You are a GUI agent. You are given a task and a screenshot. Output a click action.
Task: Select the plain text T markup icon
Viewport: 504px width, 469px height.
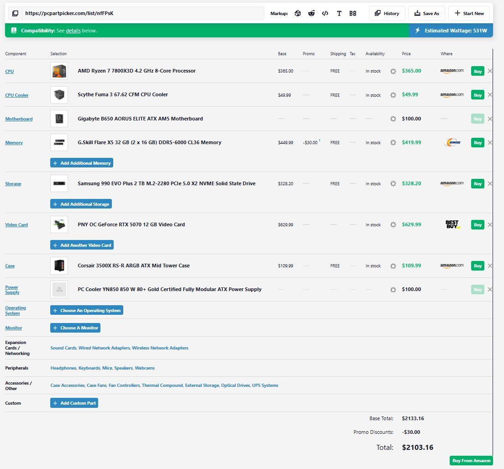tap(339, 14)
